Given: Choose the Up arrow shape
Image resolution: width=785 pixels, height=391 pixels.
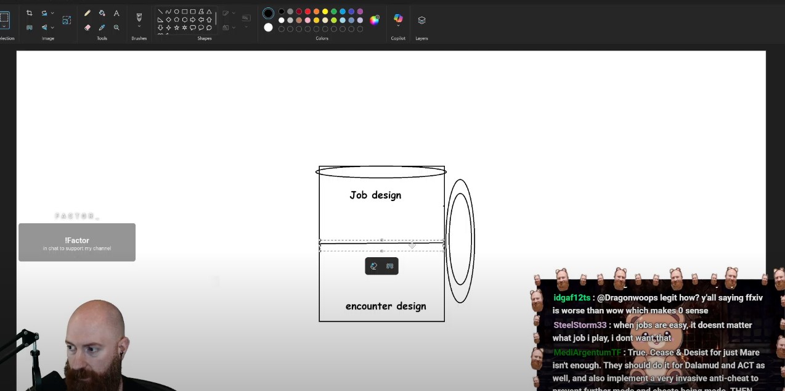Looking at the screenshot, I should click(209, 20).
